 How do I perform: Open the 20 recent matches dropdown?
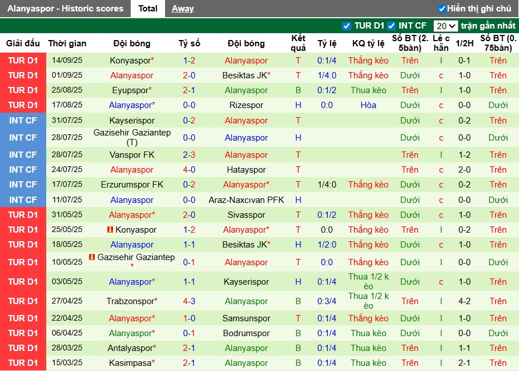pyautogui.click(x=445, y=26)
